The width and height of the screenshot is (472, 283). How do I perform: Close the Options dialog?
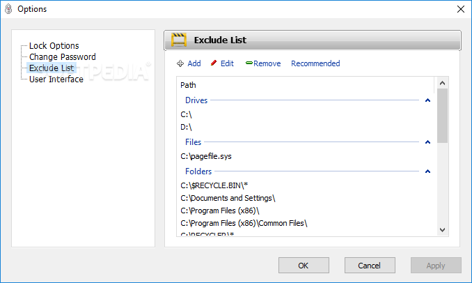(x=461, y=9)
